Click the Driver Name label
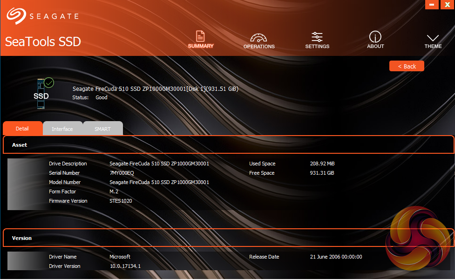 pyautogui.click(x=63, y=257)
